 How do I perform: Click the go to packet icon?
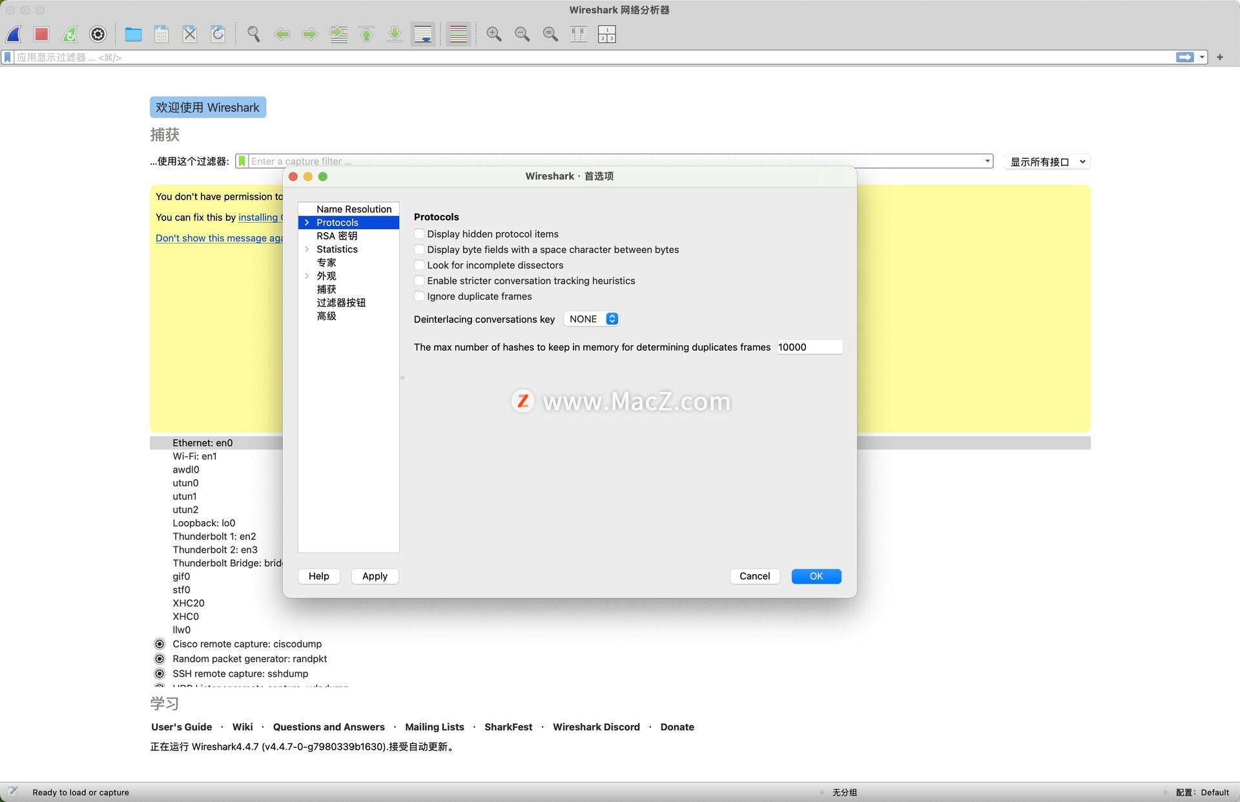coord(338,34)
